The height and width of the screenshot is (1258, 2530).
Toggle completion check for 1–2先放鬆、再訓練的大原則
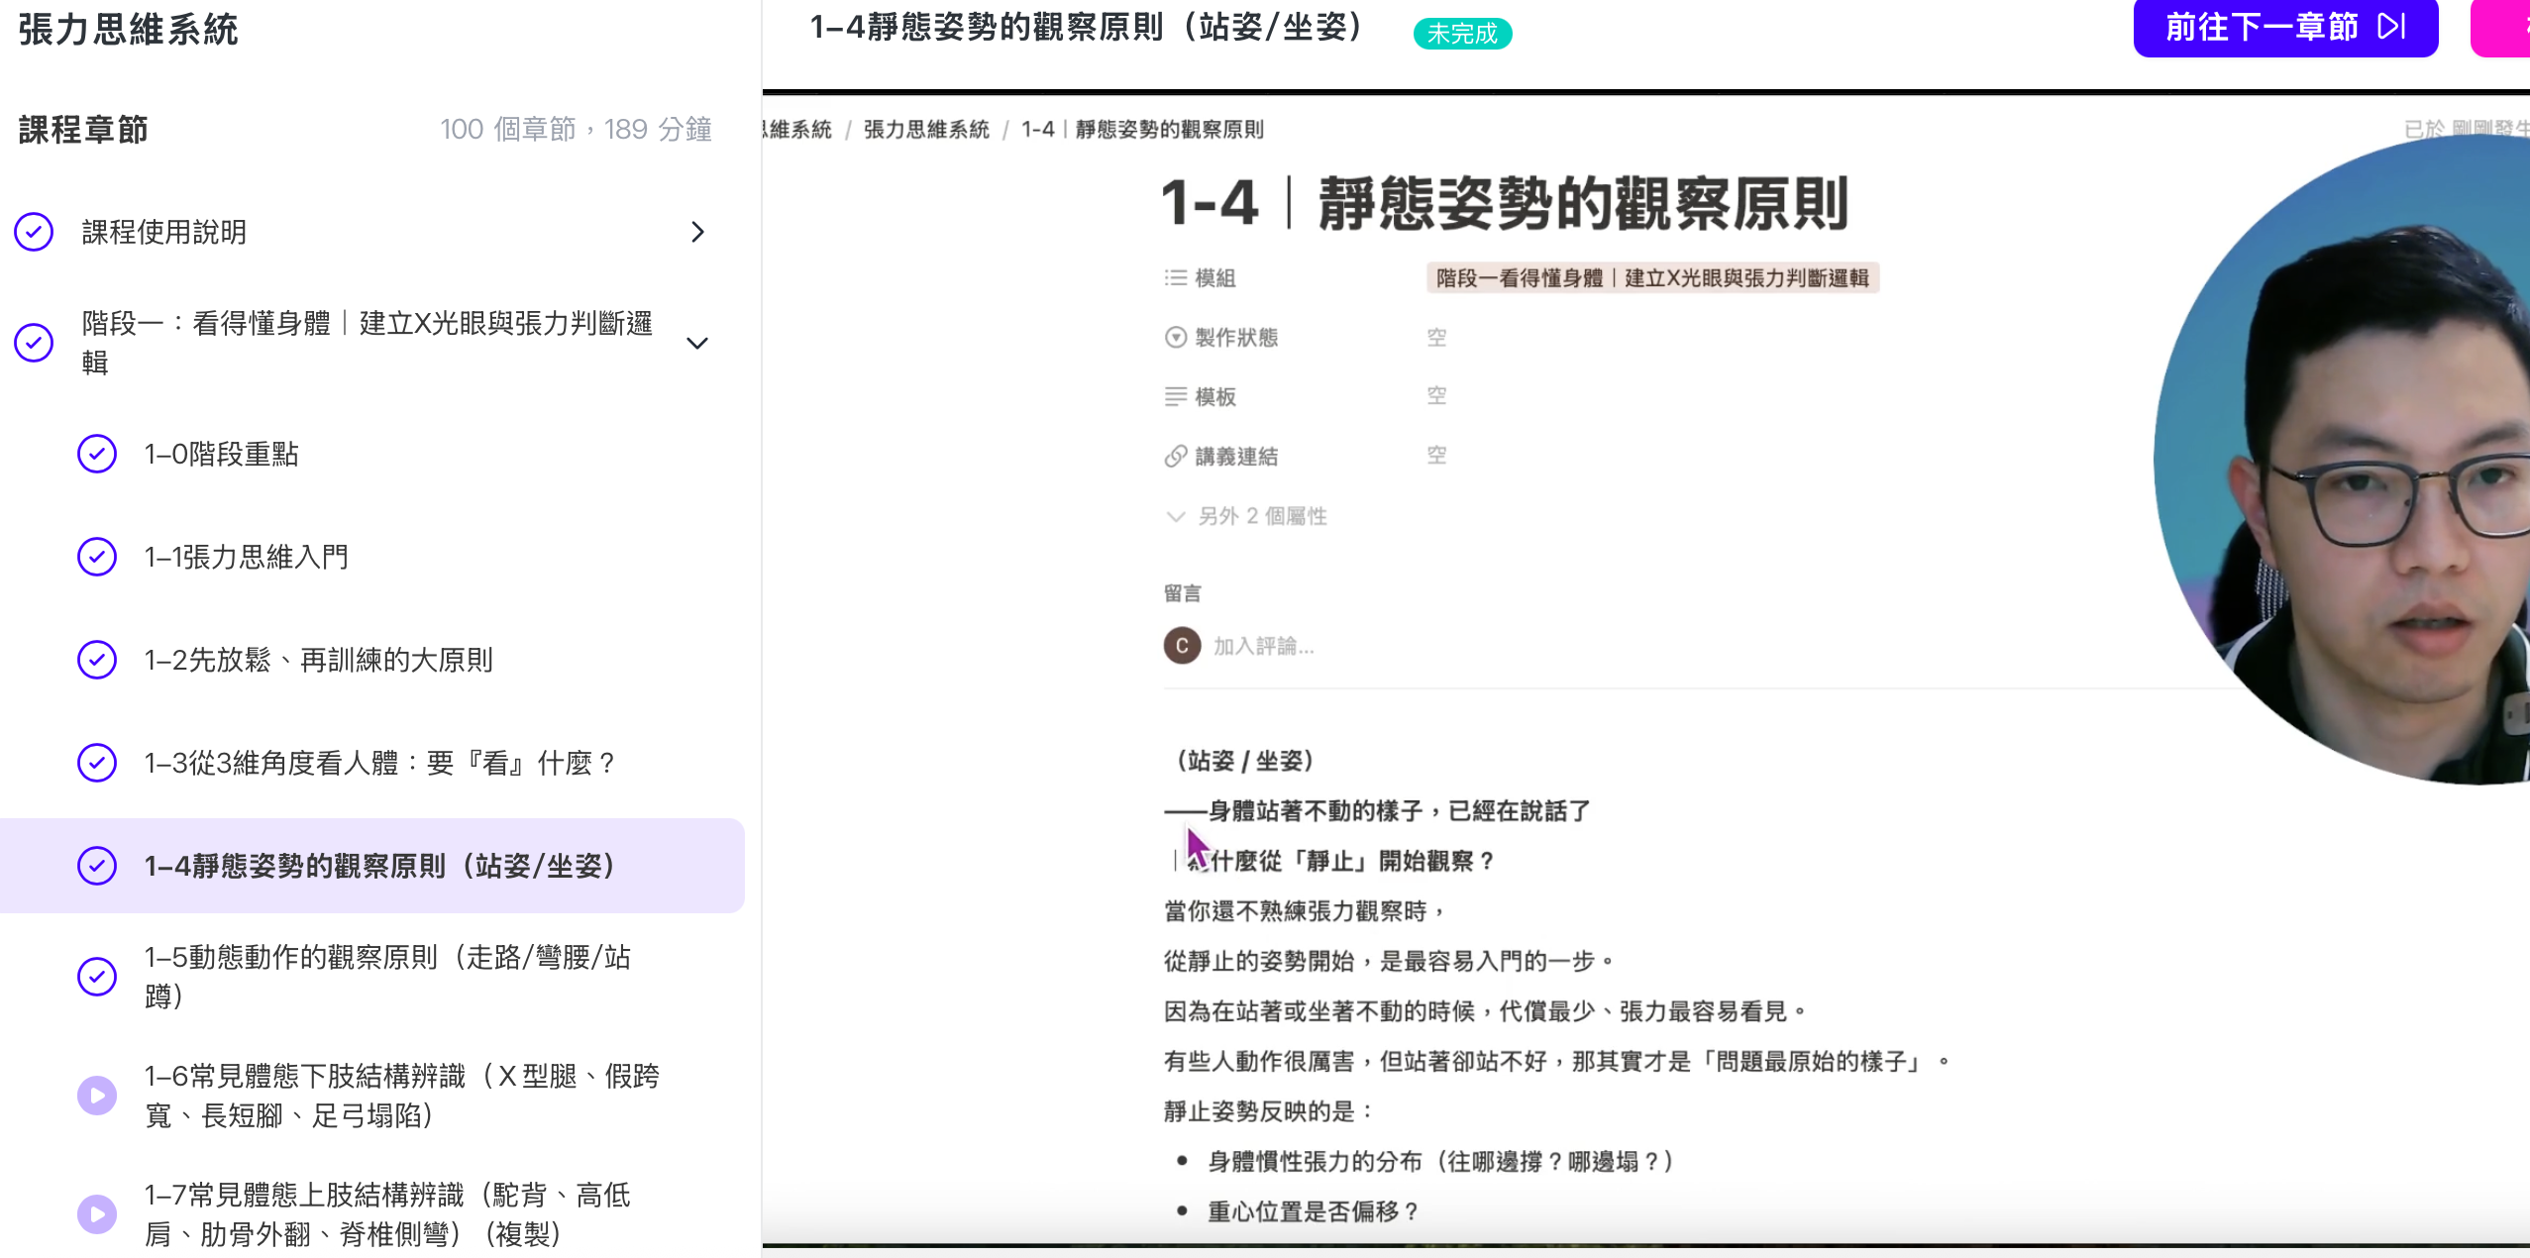click(97, 660)
